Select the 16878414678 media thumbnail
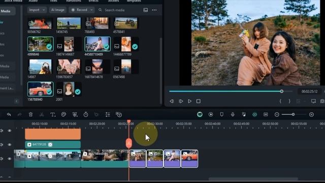 pyautogui.click(x=97, y=67)
